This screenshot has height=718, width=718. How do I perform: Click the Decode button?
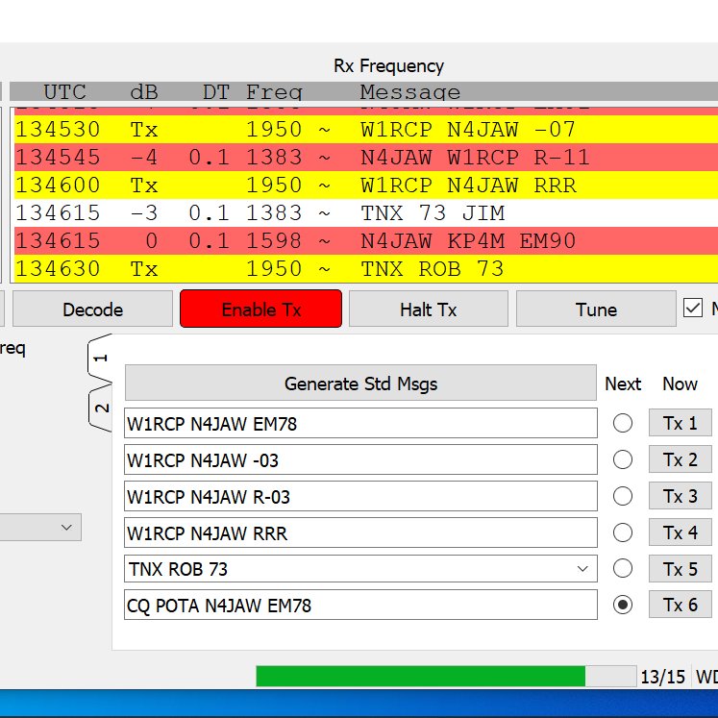pos(92,309)
